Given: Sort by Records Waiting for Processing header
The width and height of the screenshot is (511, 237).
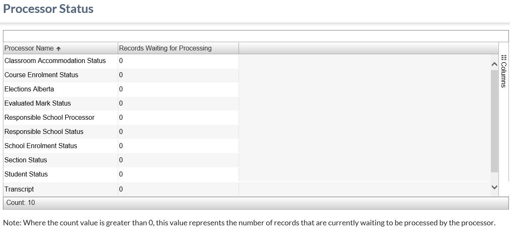Looking at the screenshot, I should click(165, 48).
